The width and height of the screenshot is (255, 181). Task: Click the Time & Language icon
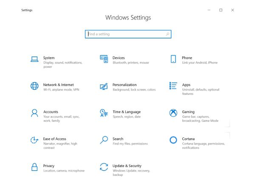click(x=104, y=113)
